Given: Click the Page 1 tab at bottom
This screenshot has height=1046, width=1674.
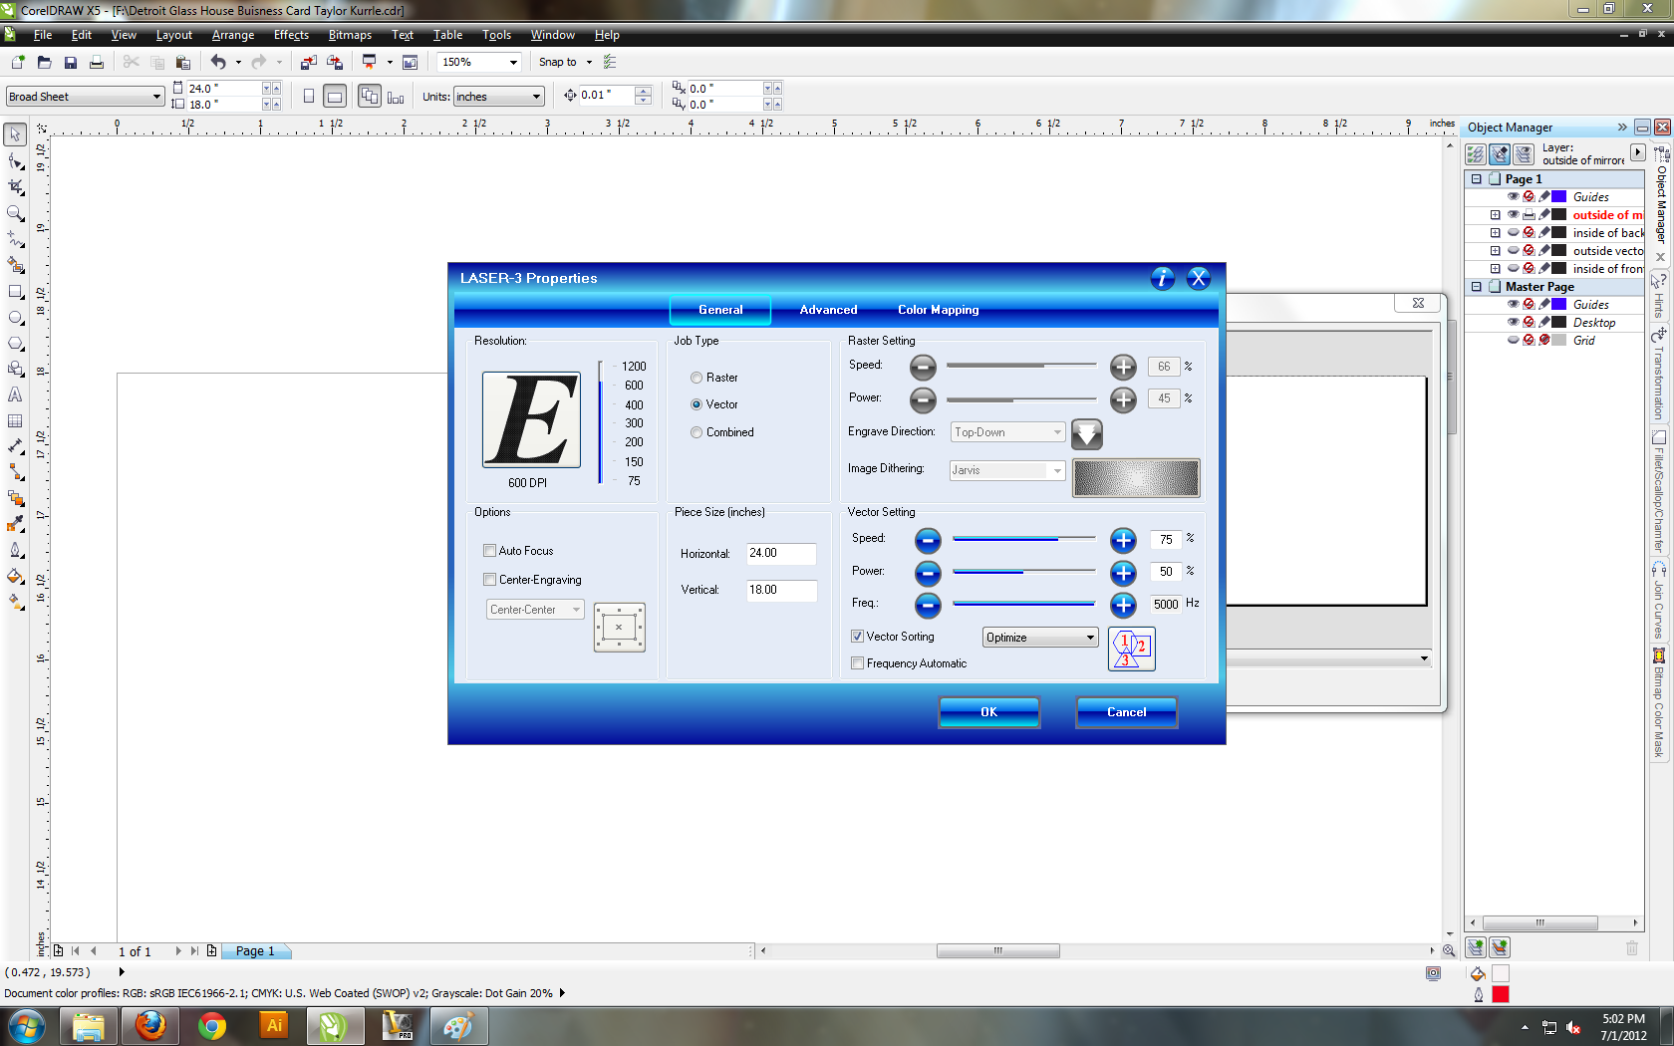Looking at the screenshot, I should pos(255,951).
